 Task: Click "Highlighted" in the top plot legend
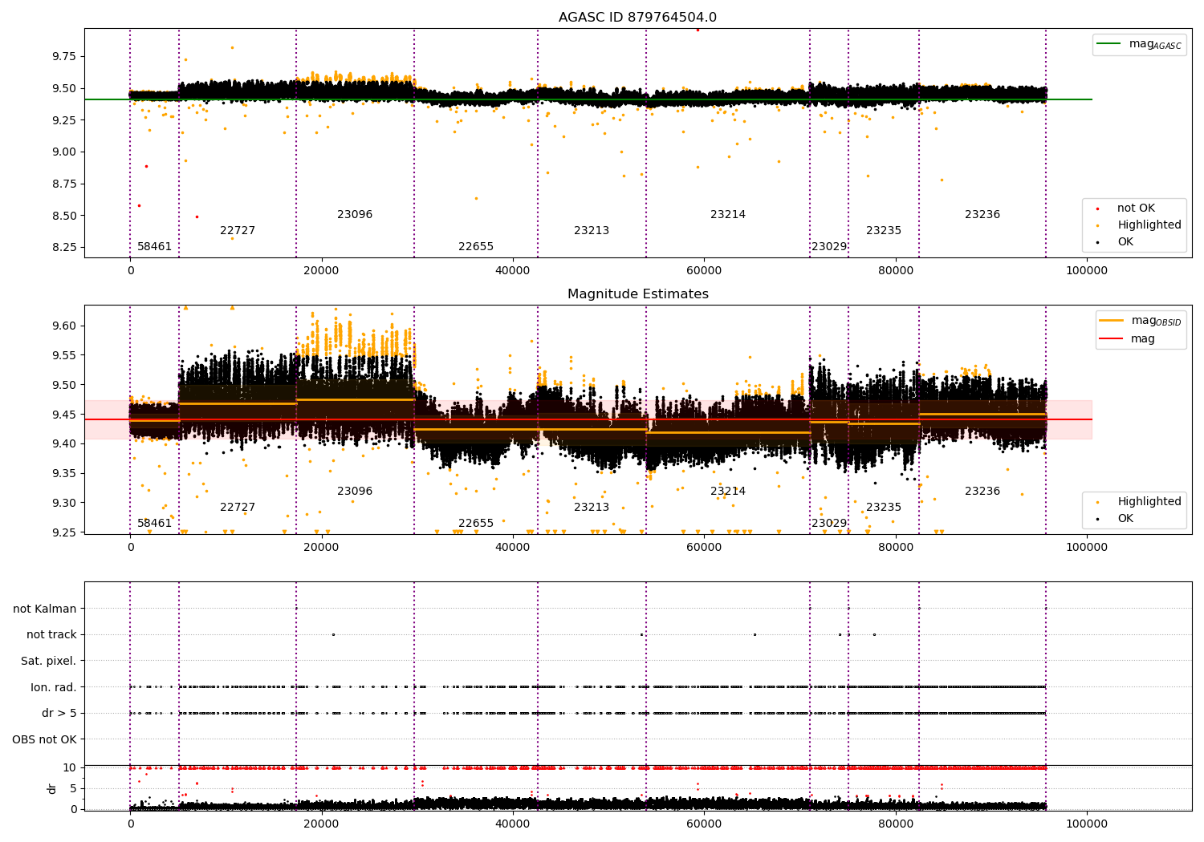click(1149, 225)
